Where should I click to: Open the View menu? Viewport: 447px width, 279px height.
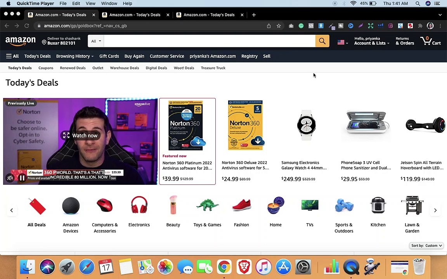[90, 3]
